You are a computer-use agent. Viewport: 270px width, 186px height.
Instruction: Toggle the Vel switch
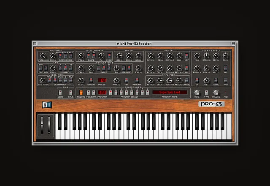(127, 80)
